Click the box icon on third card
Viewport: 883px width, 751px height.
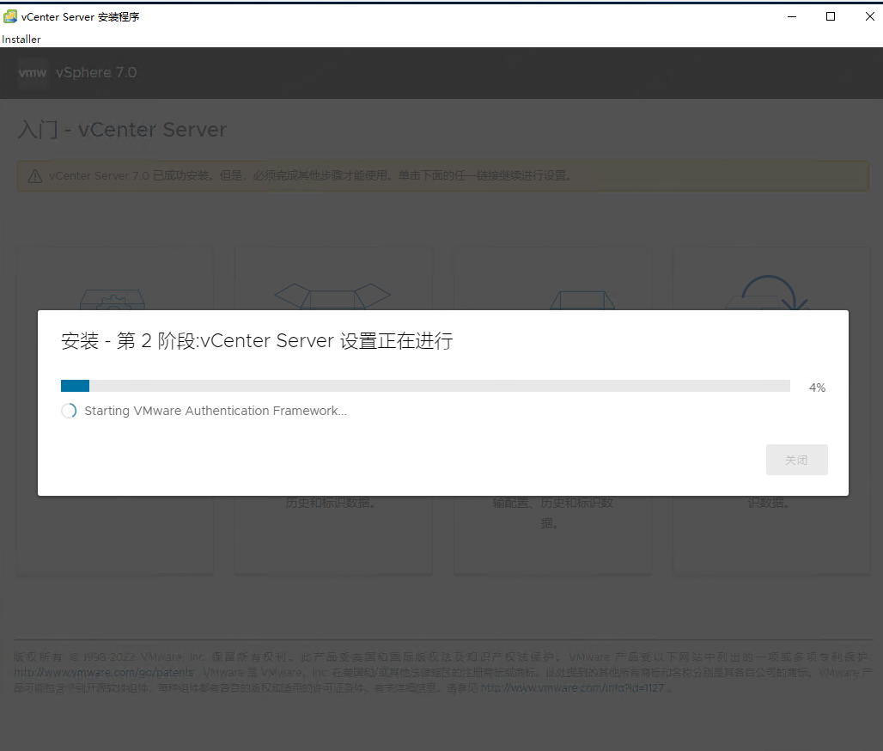coord(582,300)
